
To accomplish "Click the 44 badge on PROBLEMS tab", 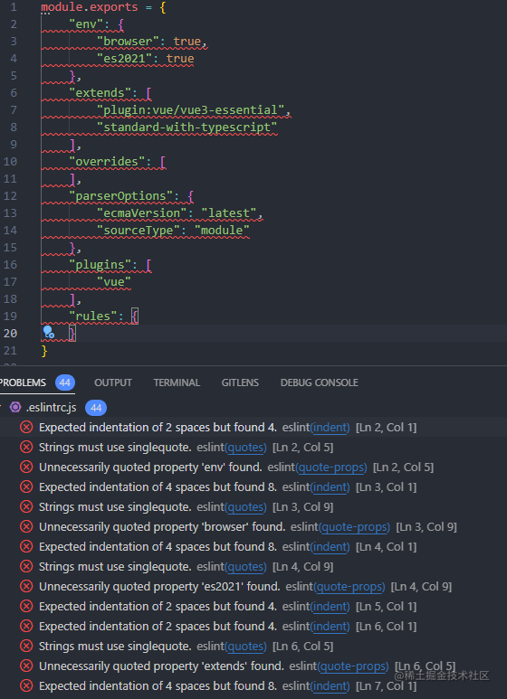I will [65, 383].
